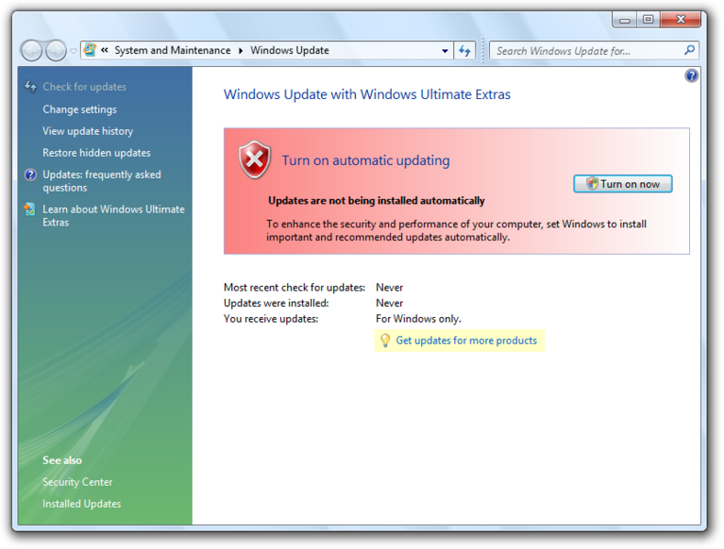This screenshot has height=549, width=724.
Task: Open View update history
Action: (x=88, y=131)
